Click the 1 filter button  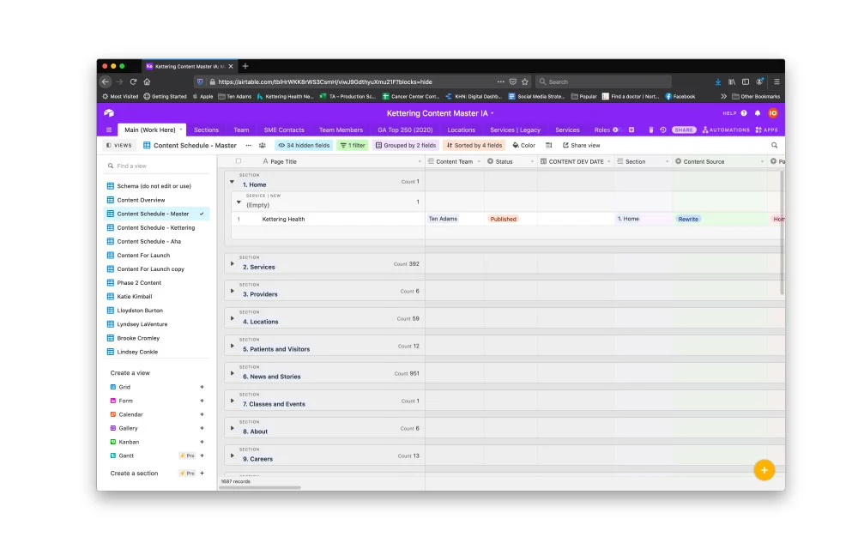(x=353, y=146)
